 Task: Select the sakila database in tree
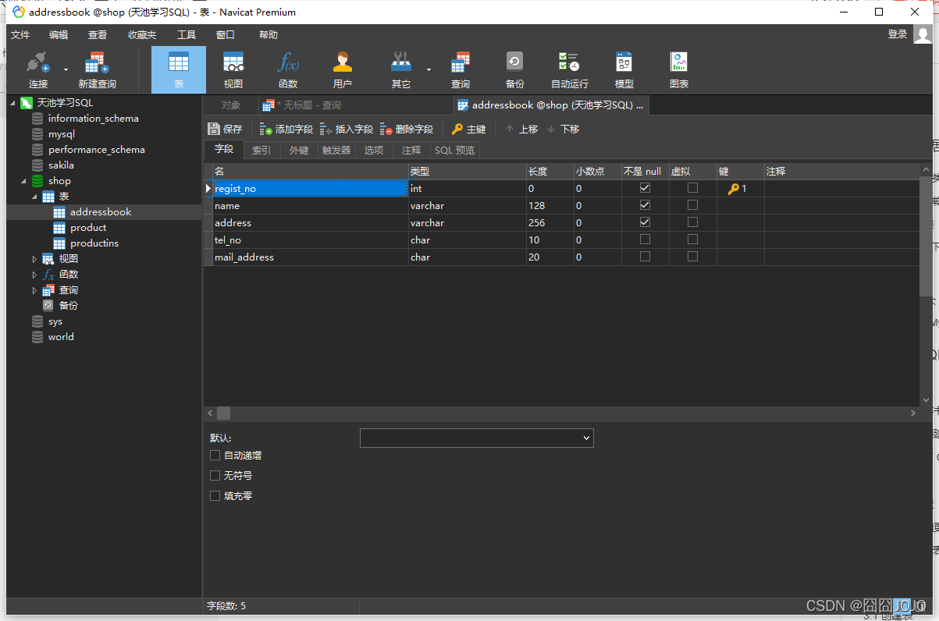[x=61, y=165]
